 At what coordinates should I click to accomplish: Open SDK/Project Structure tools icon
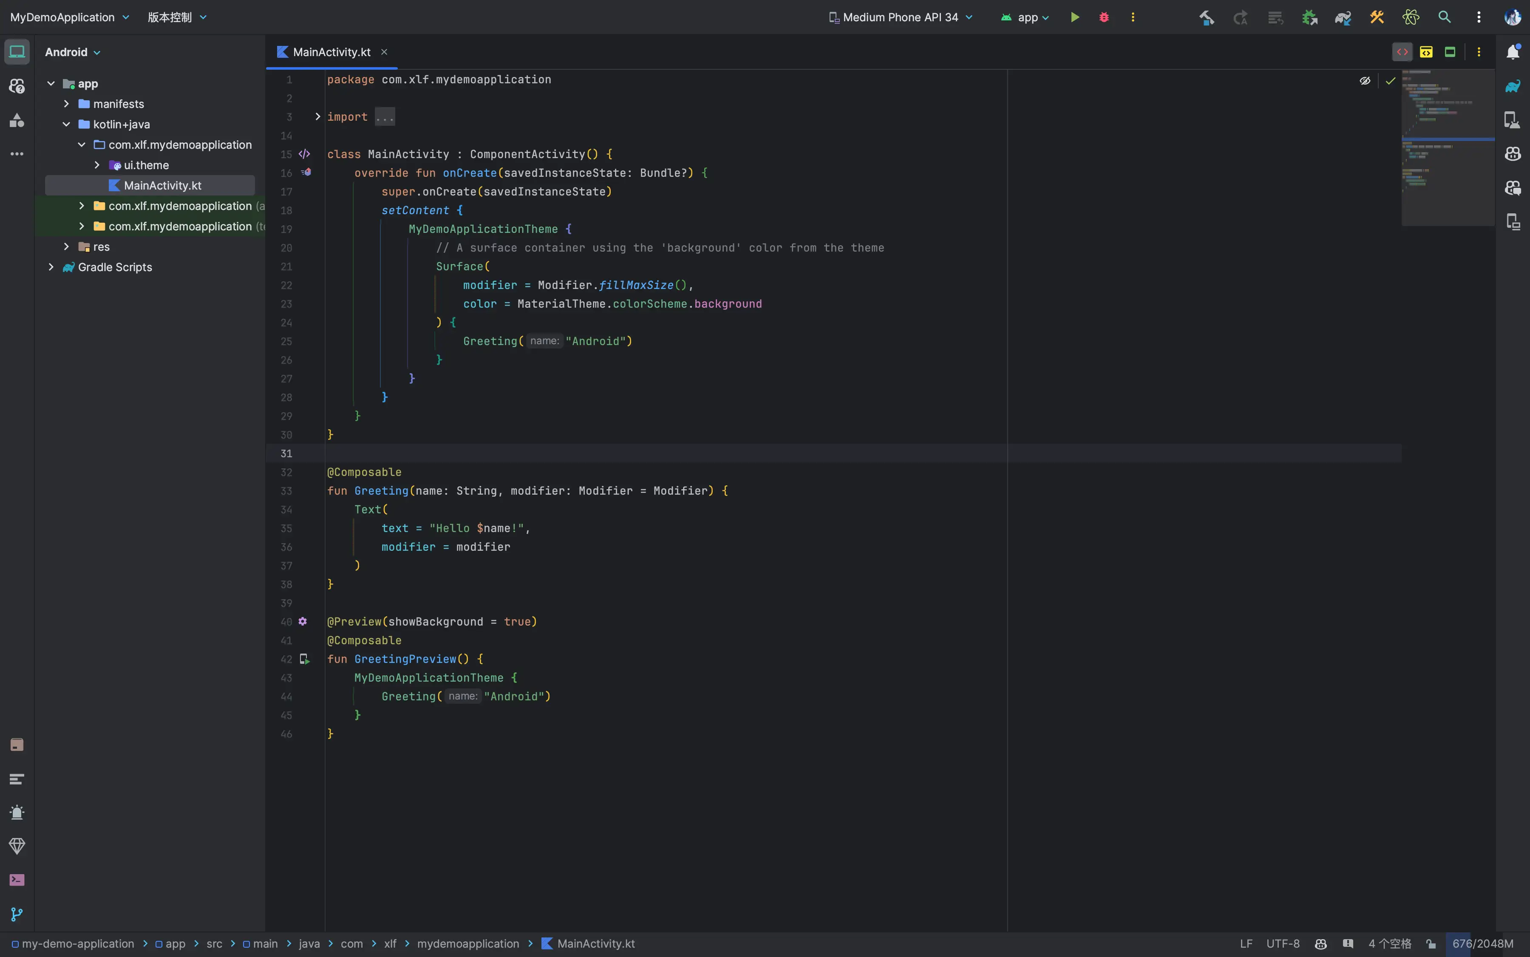coord(1377,17)
